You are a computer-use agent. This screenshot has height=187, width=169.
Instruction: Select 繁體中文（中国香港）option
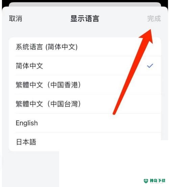click(85, 85)
